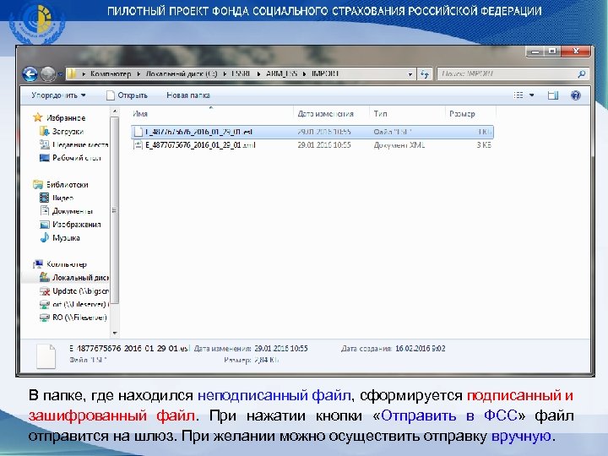Click the Новая папка button
608x456 pixels.
tap(188, 95)
